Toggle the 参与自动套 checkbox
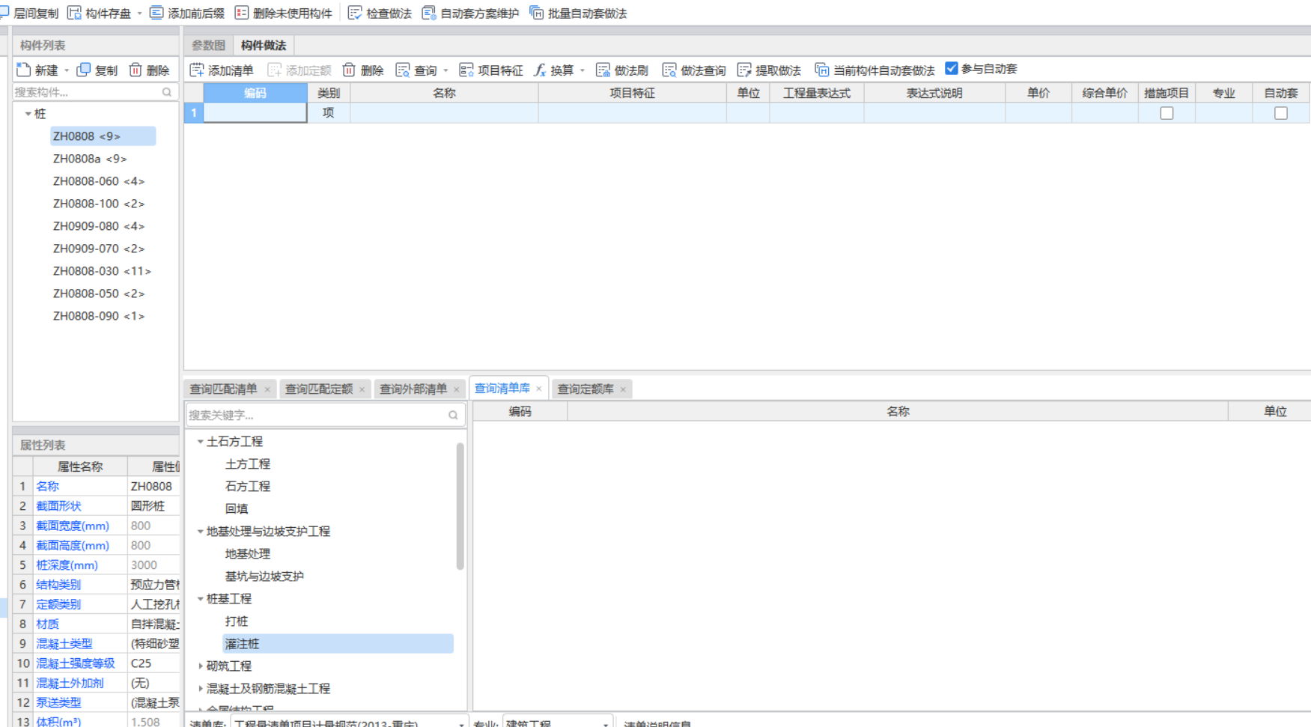Image resolution: width=1311 pixels, height=727 pixels. point(952,68)
